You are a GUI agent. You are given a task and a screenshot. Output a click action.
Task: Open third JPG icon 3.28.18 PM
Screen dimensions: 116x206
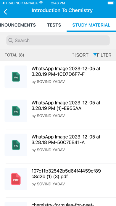tap(16, 145)
